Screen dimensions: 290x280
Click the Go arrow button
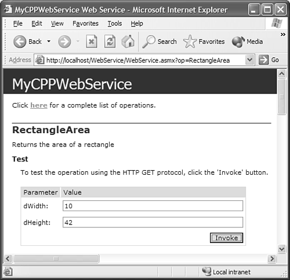[269, 60]
